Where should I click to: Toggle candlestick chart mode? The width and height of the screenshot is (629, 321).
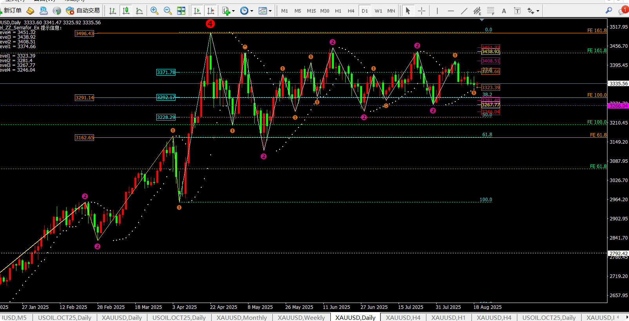(x=126, y=11)
